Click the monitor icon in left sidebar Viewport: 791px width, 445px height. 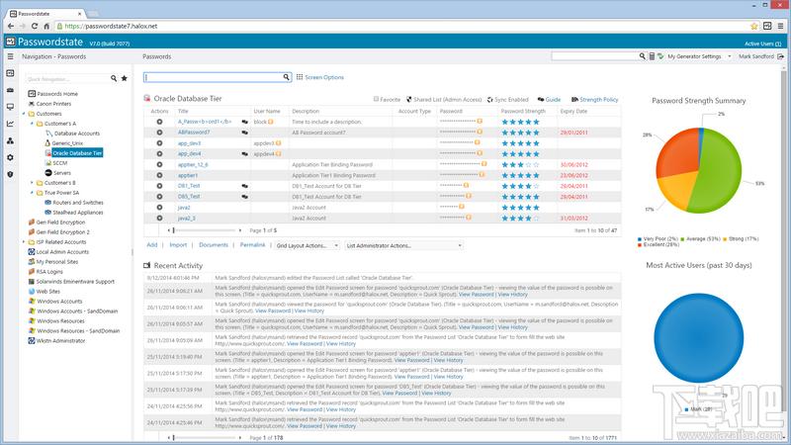click(10, 107)
